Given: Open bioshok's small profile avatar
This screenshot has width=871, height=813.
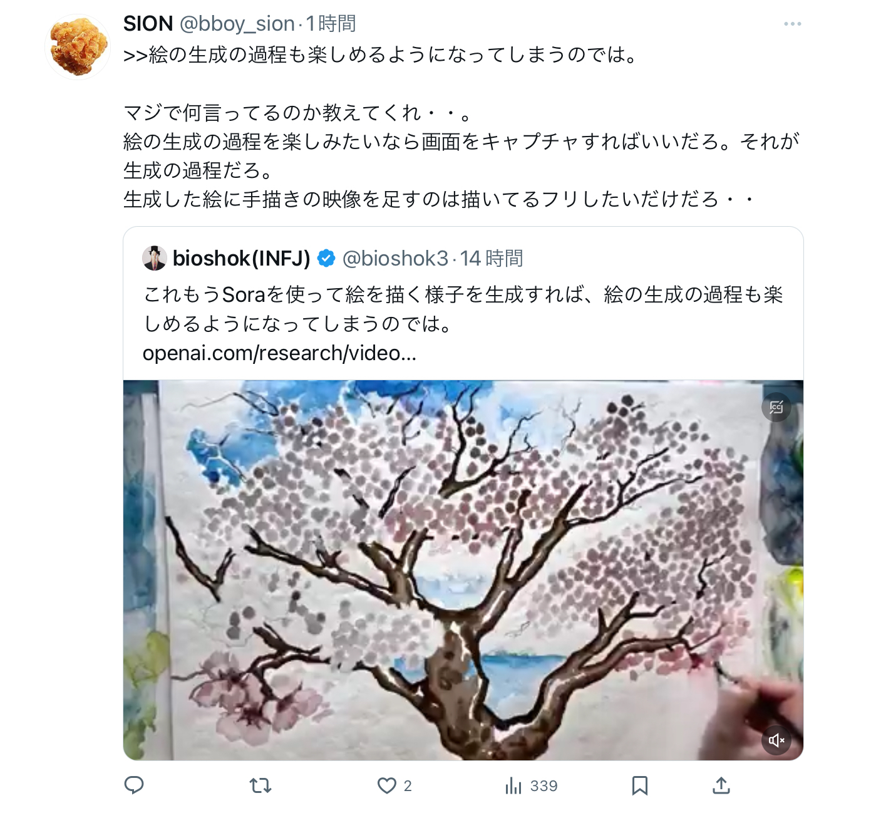Looking at the screenshot, I should pos(154,258).
